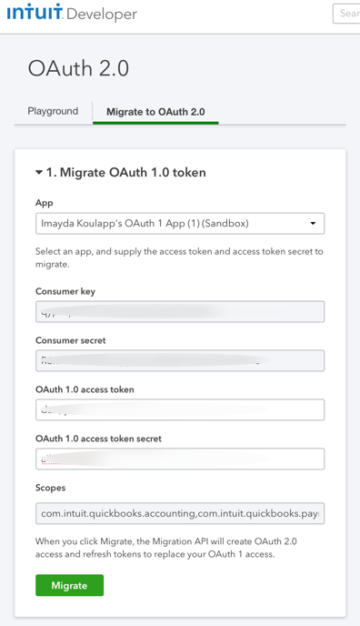Focus the OAuth 1.0 access token field
Viewport: 360px width, 626px height.
(180, 409)
